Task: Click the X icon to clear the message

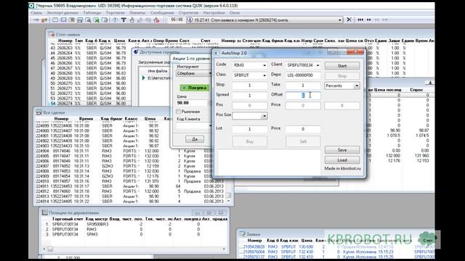Action: click(349, 20)
